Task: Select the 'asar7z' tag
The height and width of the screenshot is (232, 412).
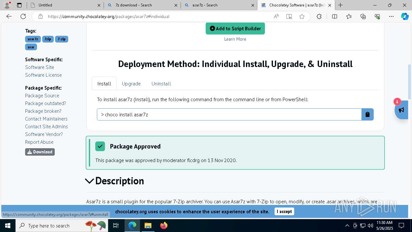Action: [33, 39]
